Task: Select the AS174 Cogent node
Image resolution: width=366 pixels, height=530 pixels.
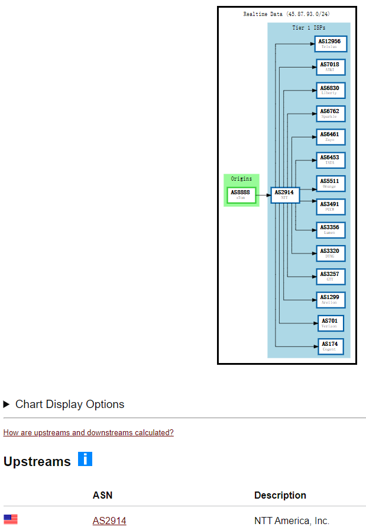Action: (330, 346)
